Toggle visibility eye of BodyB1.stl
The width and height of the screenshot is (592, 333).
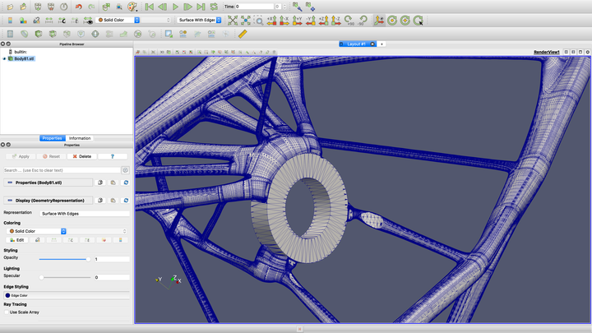tap(4, 58)
